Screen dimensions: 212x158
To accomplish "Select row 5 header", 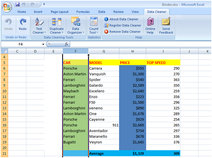I will pyautogui.click(x=4, y=63).
